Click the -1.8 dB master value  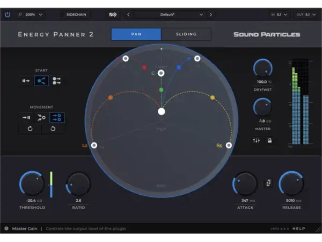coord(265,121)
